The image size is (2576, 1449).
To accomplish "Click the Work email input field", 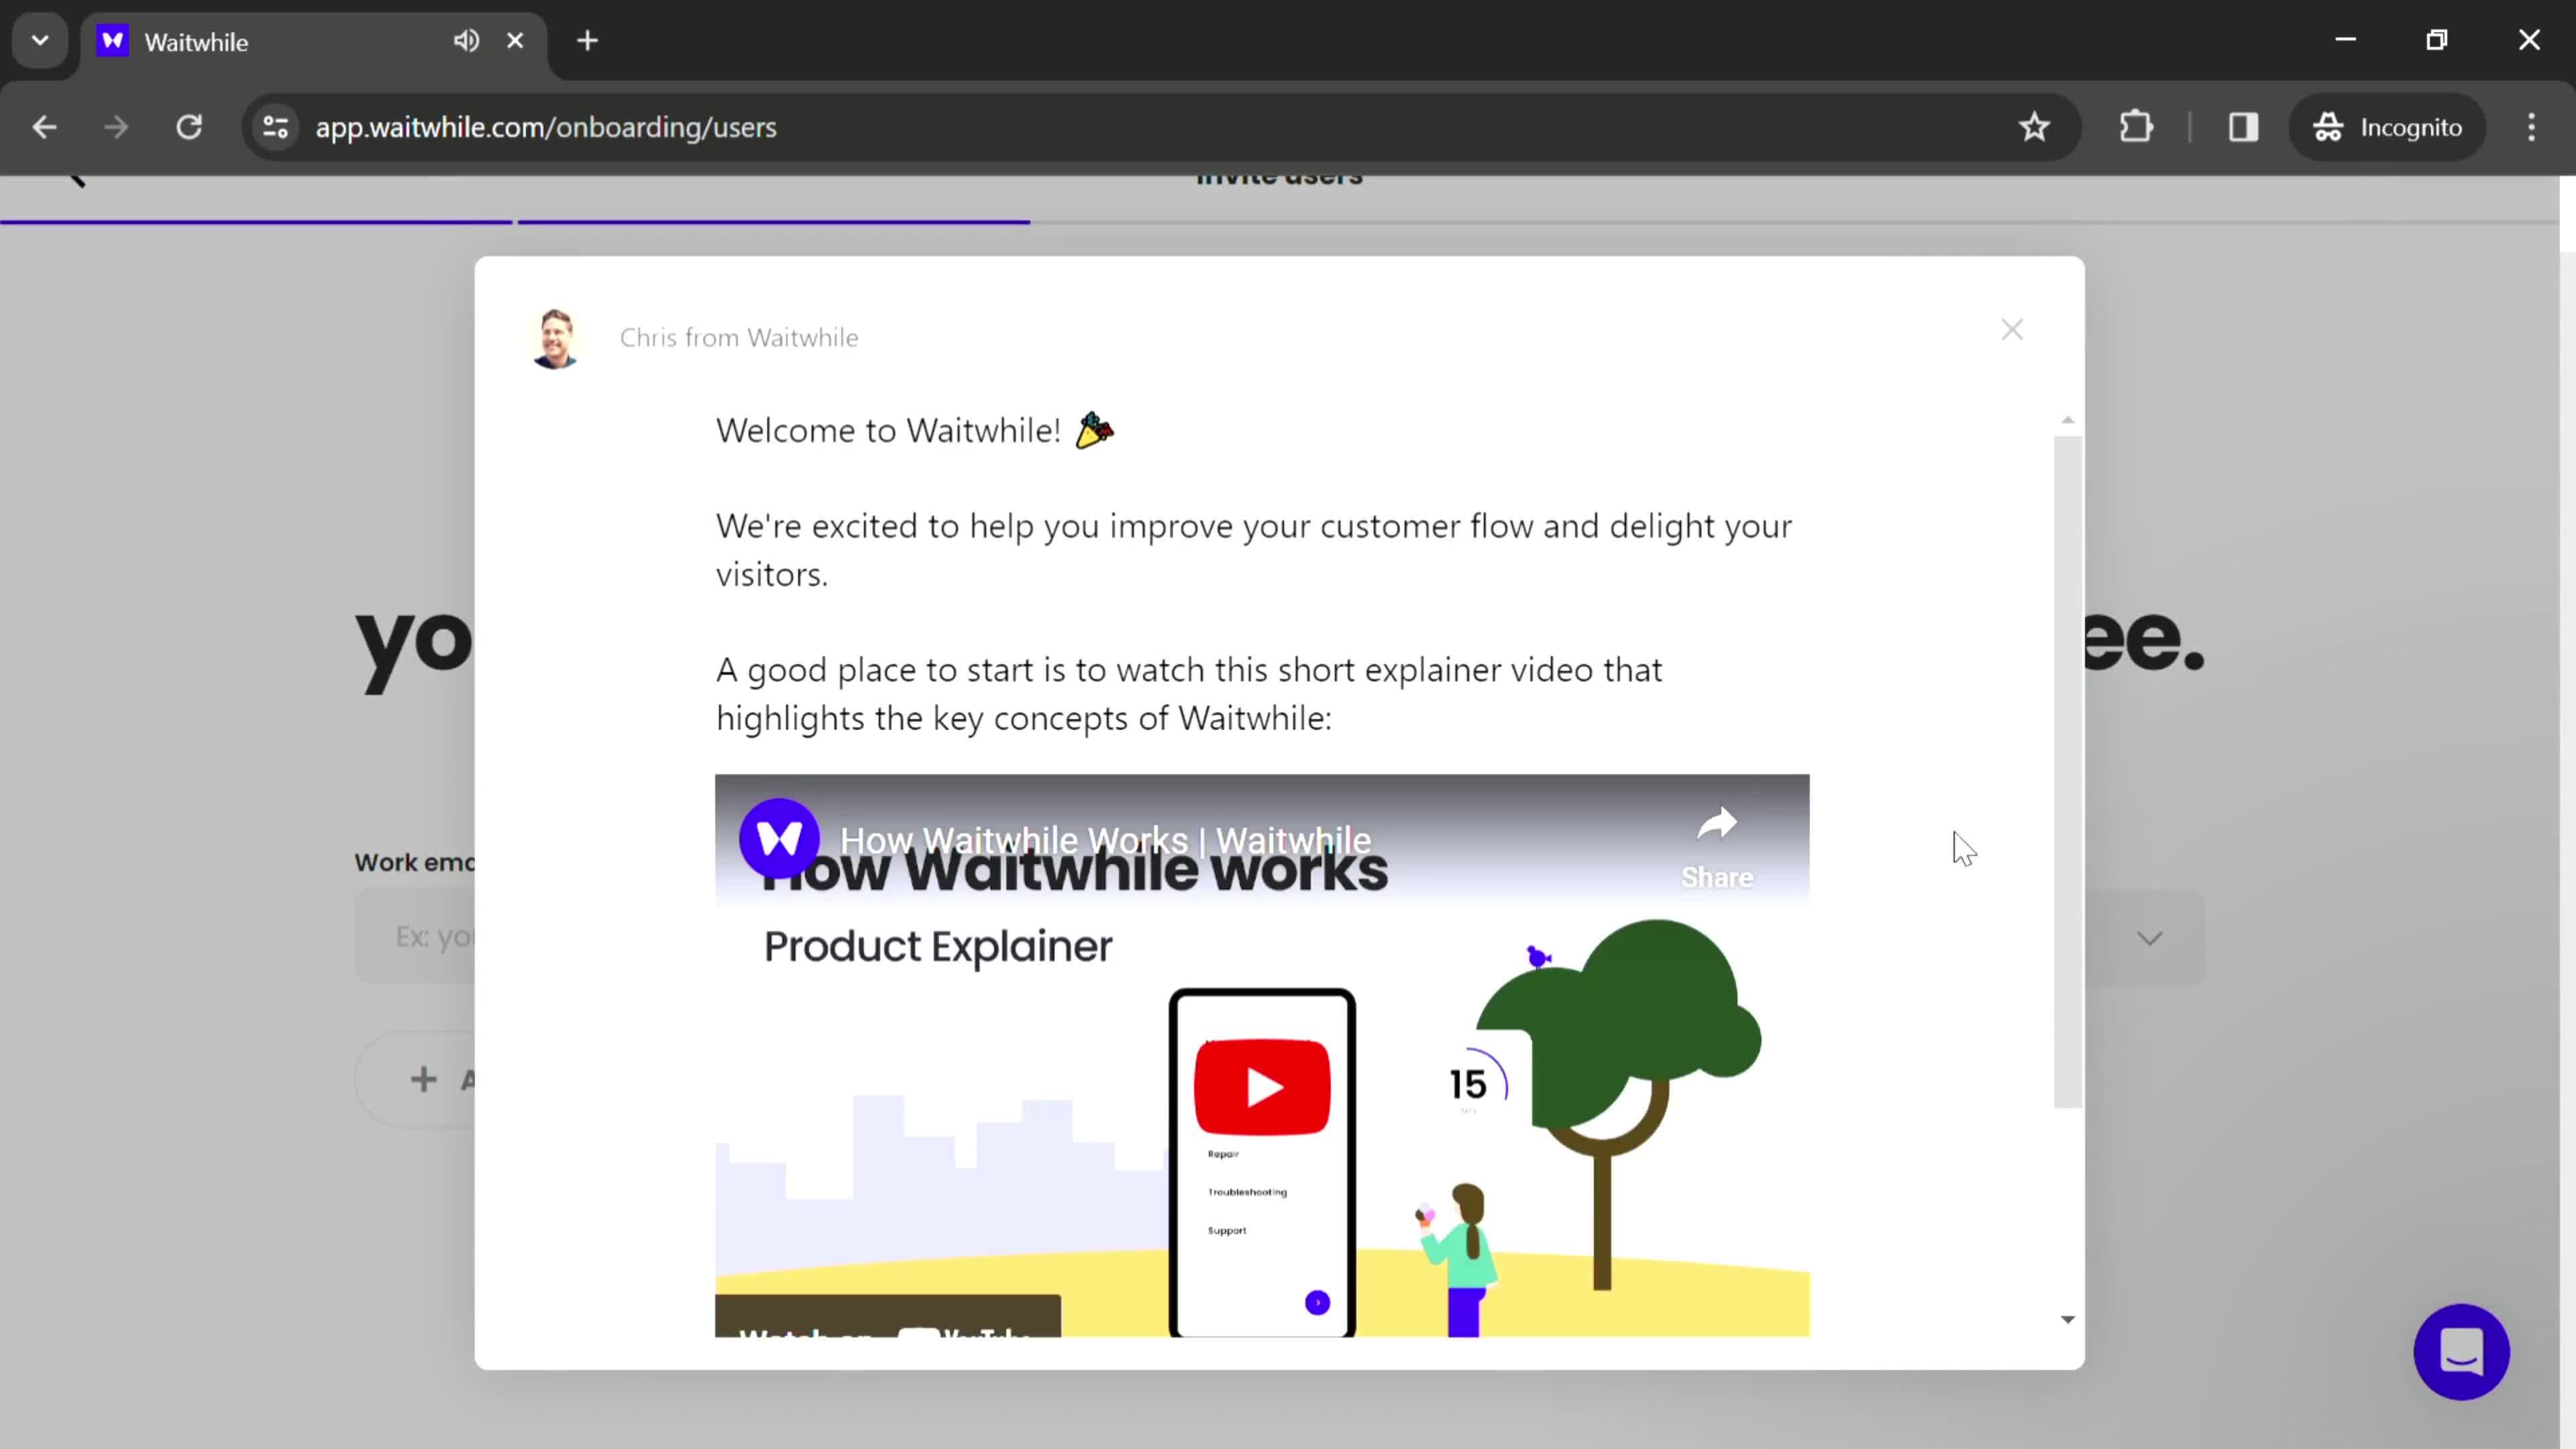I will 414,937.
